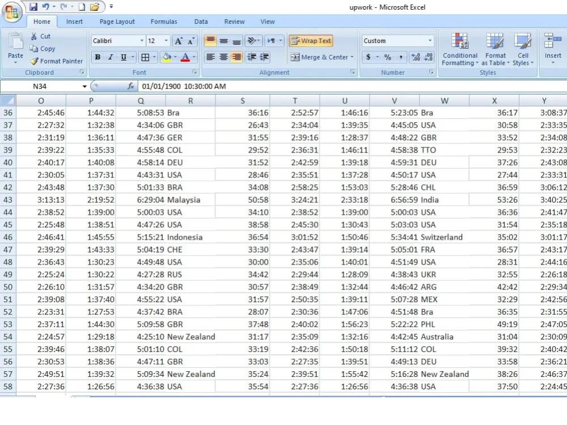The image size is (567, 425).
Task: Save the workbook from quick access toolbar
Action: 33,6
